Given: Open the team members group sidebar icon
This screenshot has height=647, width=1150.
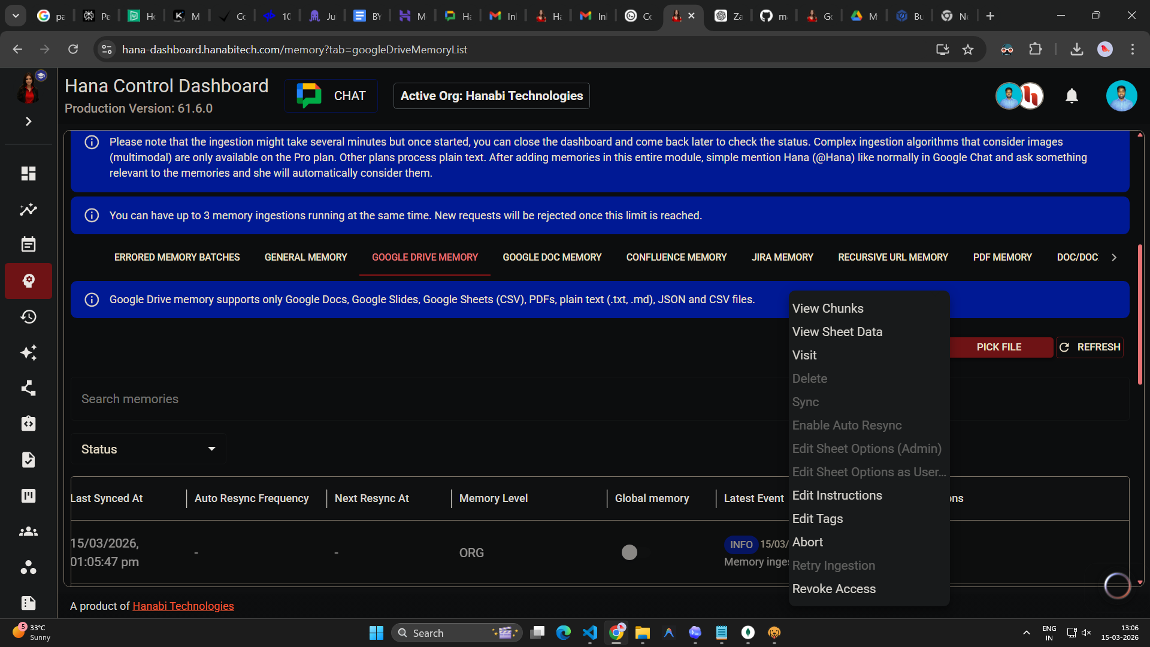Looking at the screenshot, I should [x=28, y=531].
